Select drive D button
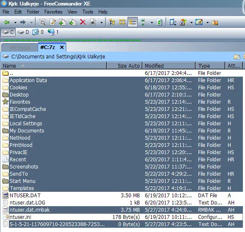Viewport: 245px width, 232px height. [x=23, y=32]
